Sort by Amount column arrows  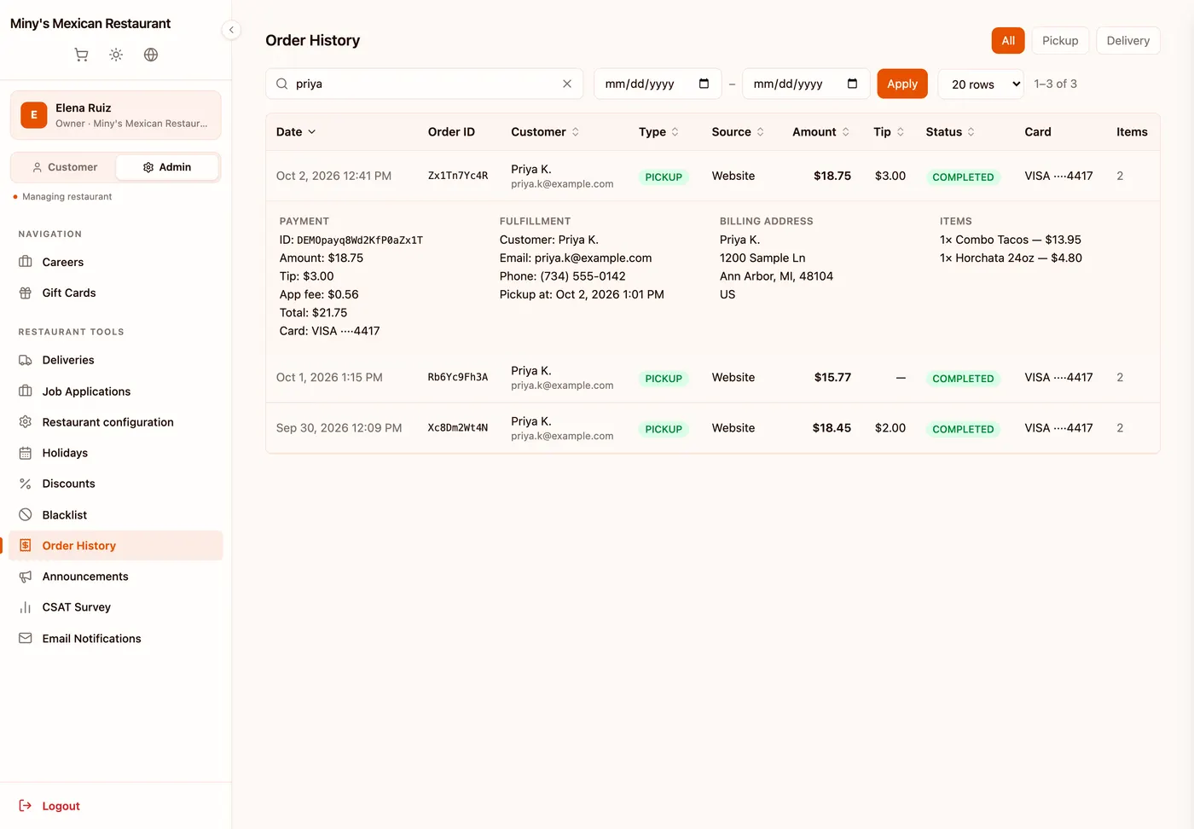click(846, 132)
